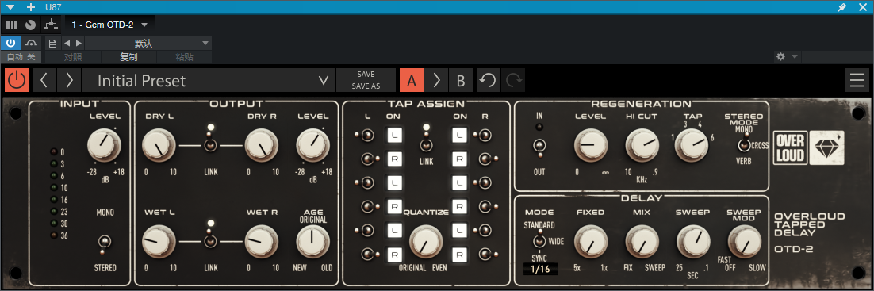Select comparison slot B
Image resolution: width=874 pixels, height=291 pixels.
point(461,80)
